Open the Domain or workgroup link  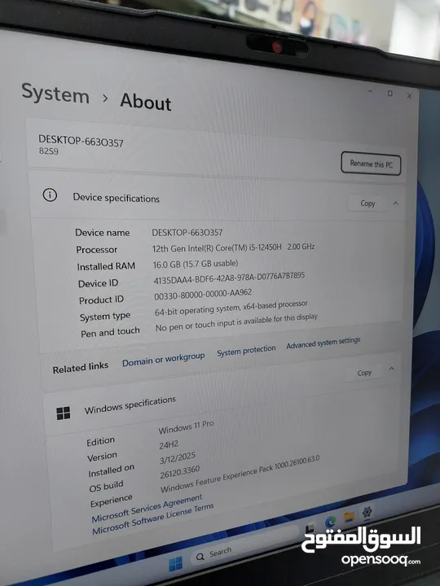(x=164, y=360)
